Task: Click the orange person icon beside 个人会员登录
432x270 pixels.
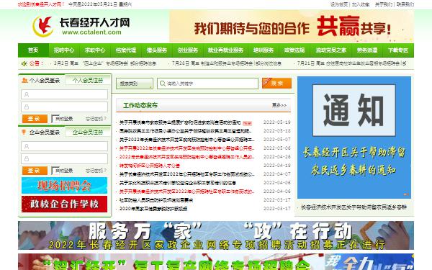Action: (24, 80)
